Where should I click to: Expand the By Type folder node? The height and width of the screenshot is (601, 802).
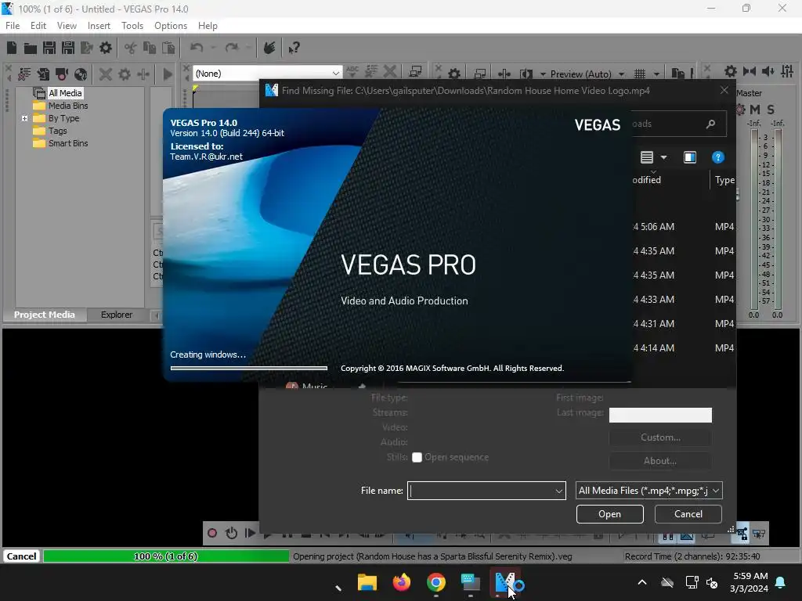click(24, 119)
